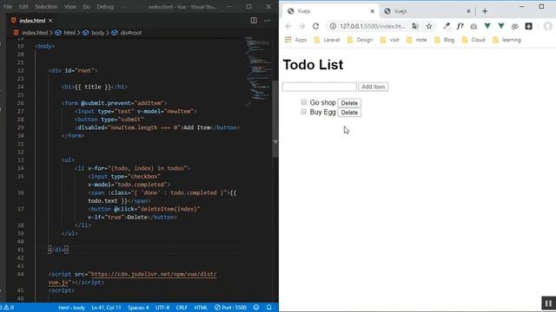Click the index.html breadcrumb item
This screenshot has width=556, height=312.
tap(31, 33)
